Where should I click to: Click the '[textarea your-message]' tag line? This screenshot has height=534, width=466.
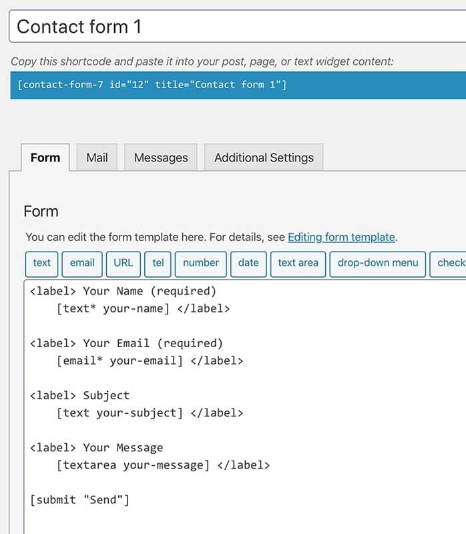point(163,465)
